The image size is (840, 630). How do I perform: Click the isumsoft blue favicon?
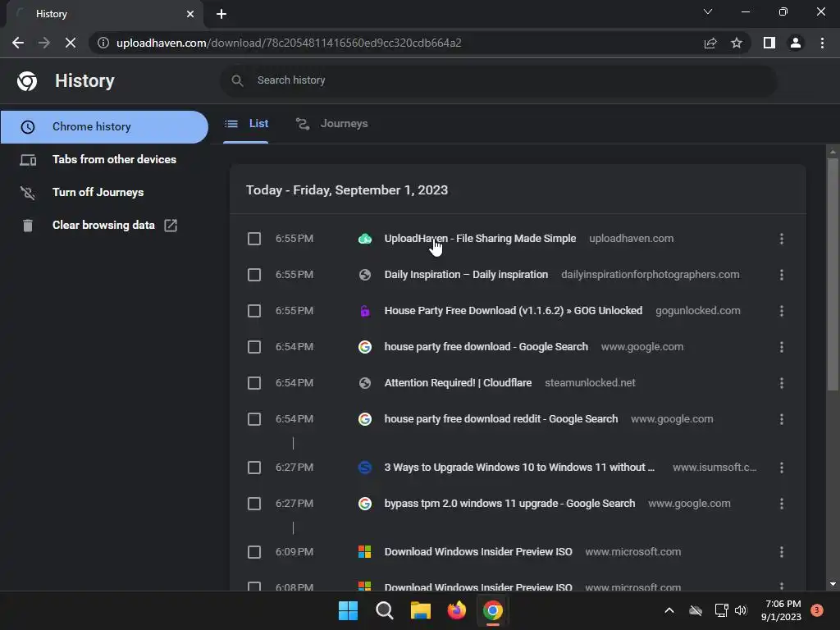point(365,468)
